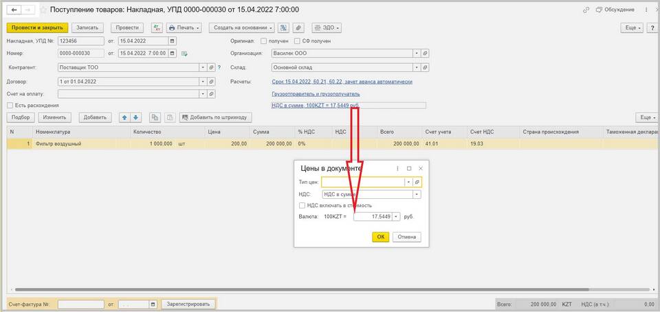Maximize the Цены в документе dialog
Screen dimensions: 660x312
pos(408,169)
